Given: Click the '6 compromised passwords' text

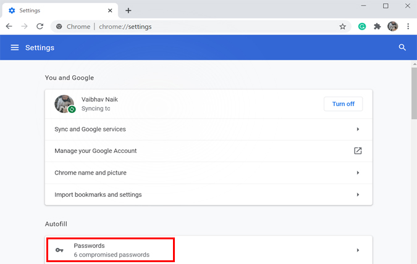Looking at the screenshot, I should pyautogui.click(x=111, y=255).
